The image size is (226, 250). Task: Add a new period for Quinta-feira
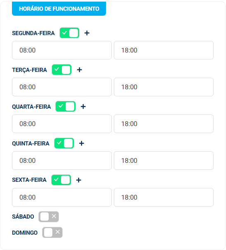pos(82,143)
